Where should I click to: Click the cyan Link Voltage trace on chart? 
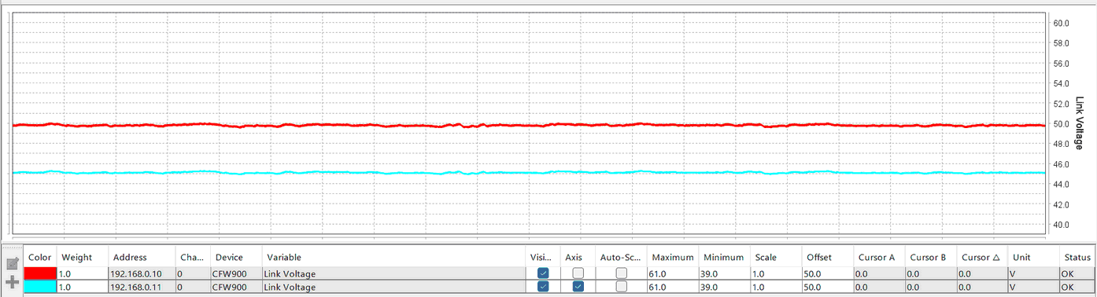coord(529,172)
